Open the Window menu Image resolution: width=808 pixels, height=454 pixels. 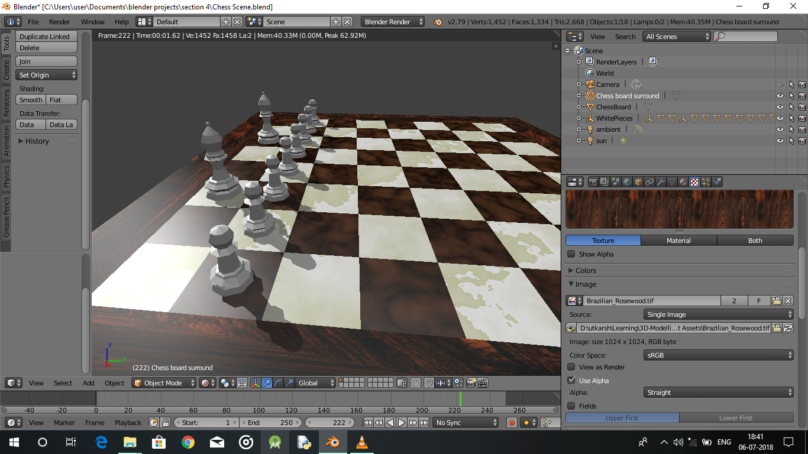point(93,22)
